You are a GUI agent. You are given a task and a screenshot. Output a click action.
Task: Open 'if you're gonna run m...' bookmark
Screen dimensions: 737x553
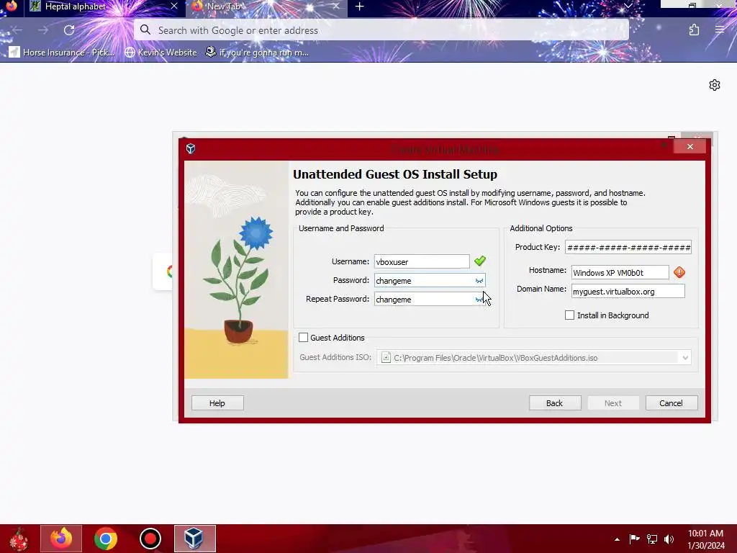tap(257, 52)
